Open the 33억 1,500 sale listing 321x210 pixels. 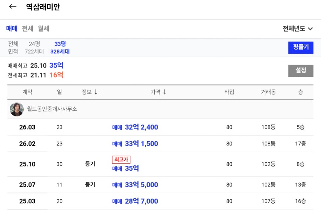[135, 144]
